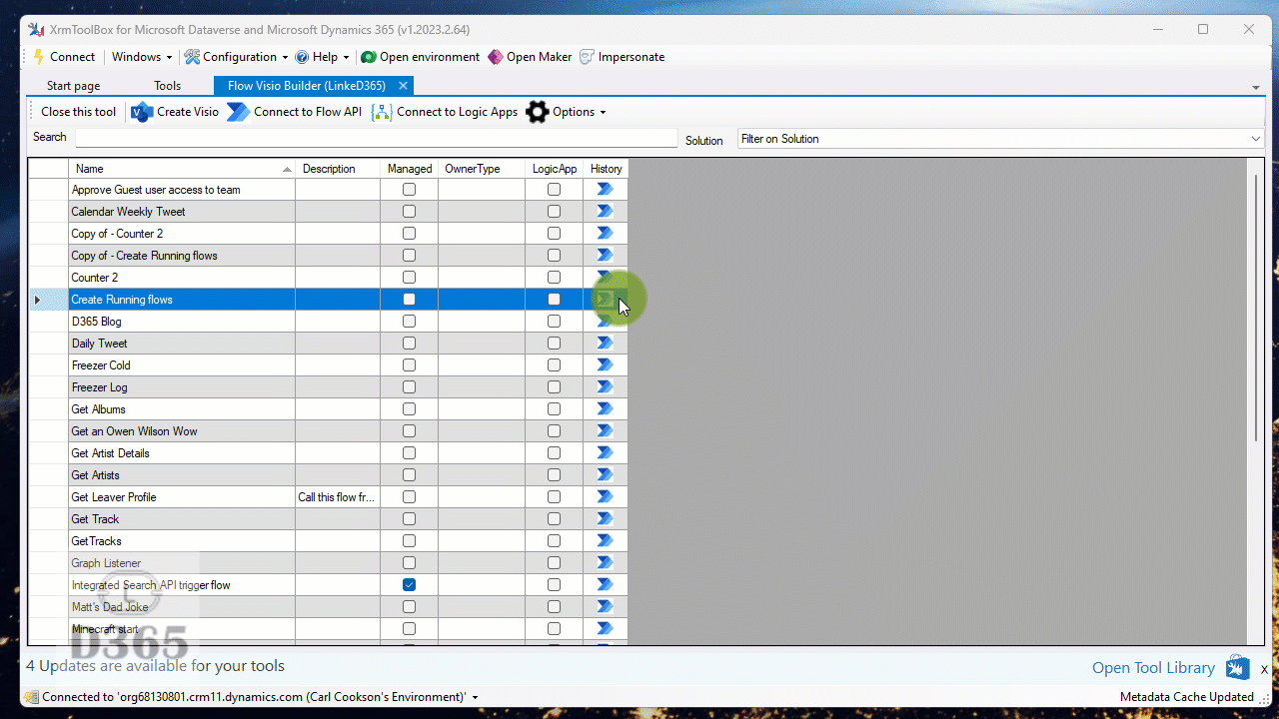Click Connect to Logic Apps icon

tap(382, 112)
